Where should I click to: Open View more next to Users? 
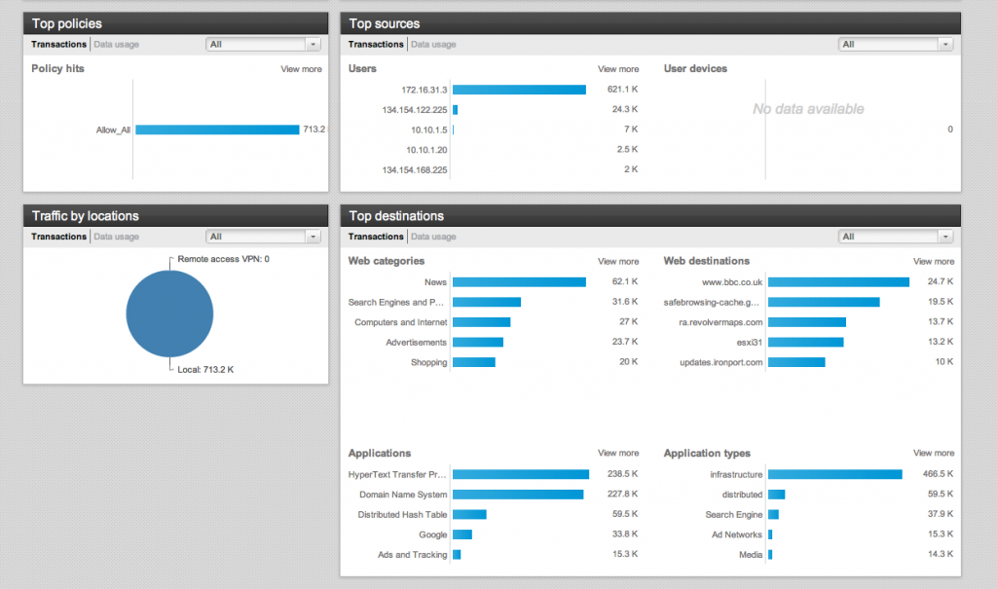pyautogui.click(x=618, y=69)
